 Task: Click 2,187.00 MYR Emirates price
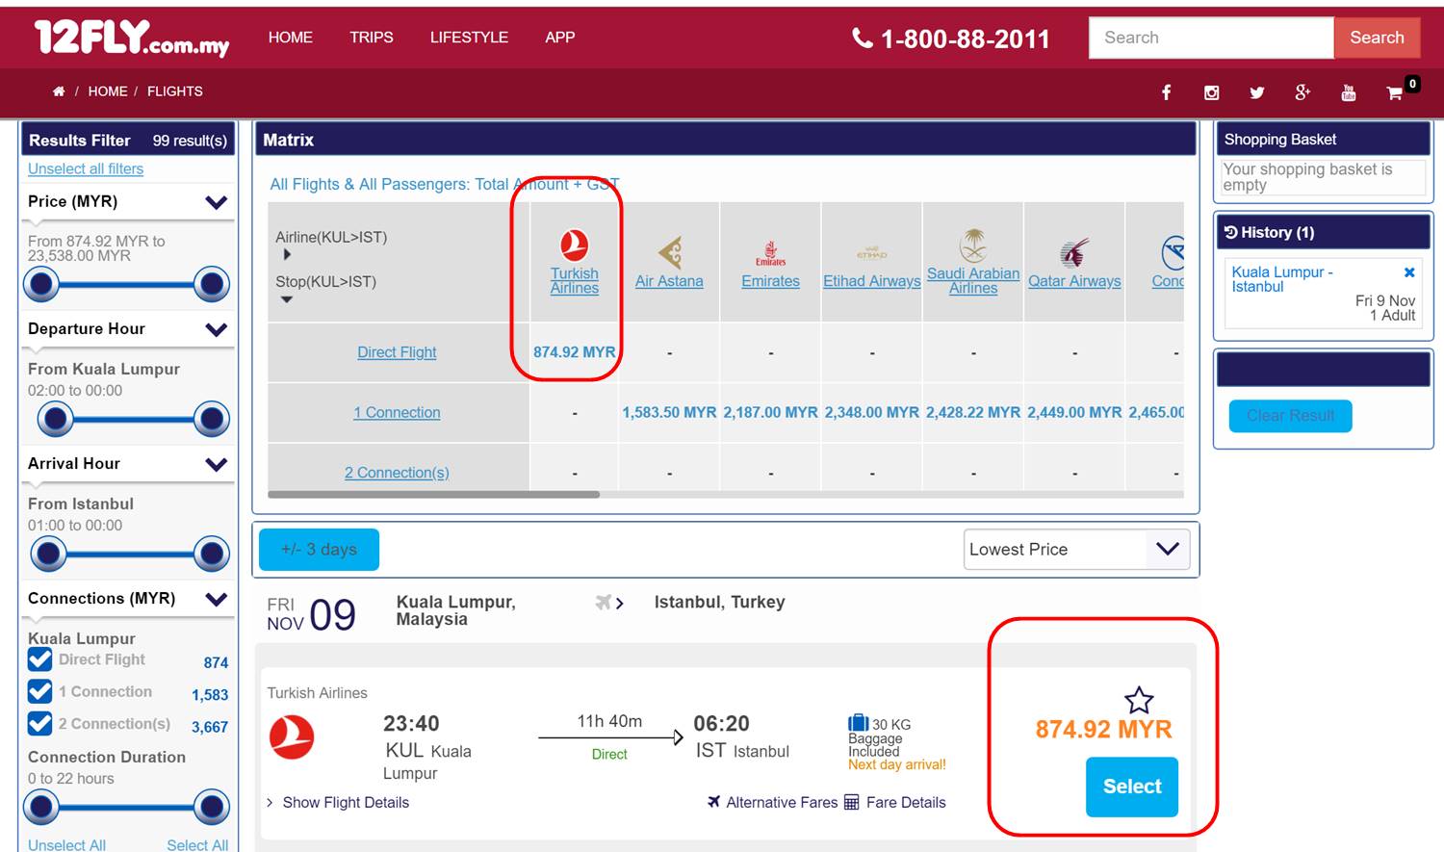pos(770,412)
